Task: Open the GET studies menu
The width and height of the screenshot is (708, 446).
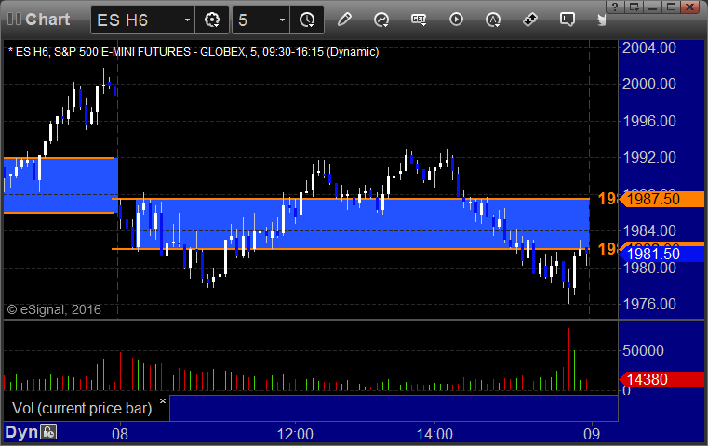Action: (419, 20)
